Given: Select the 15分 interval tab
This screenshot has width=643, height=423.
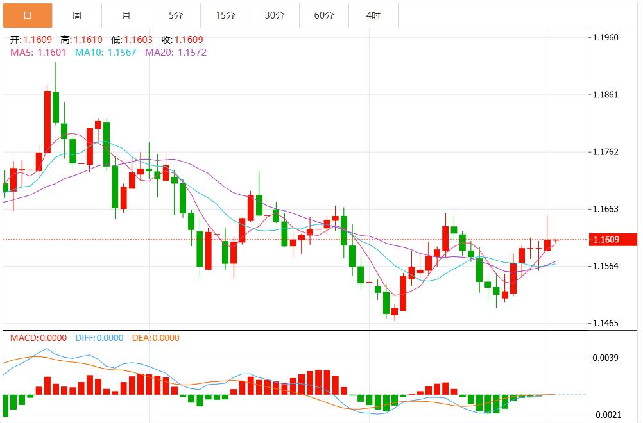Looking at the screenshot, I should [225, 15].
